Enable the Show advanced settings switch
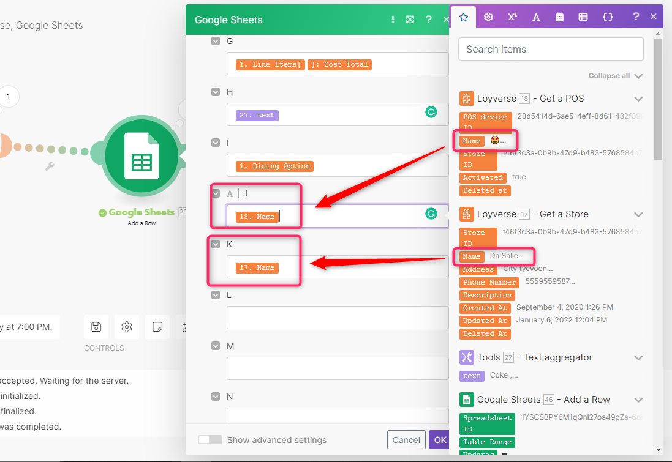The image size is (672, 462). click(x=210, y=439)
